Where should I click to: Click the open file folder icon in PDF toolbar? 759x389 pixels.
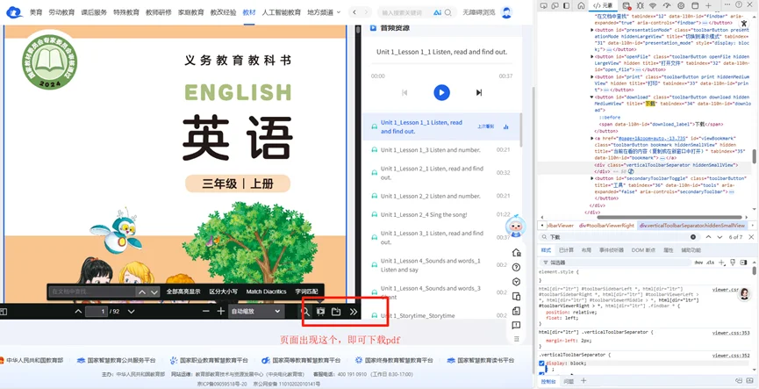336,312
